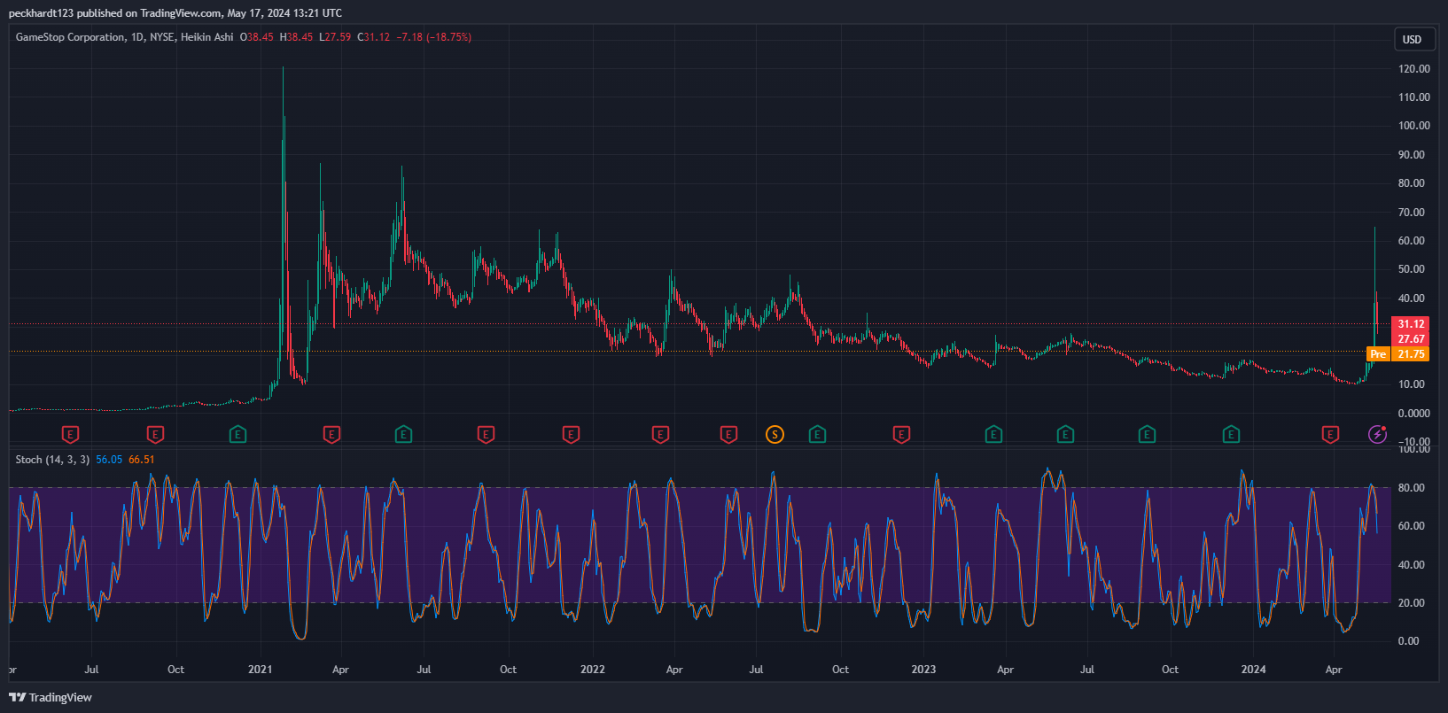Open the green earnings marker for September 2022
This screenshot has width=1448, height=713.
(x=817, y=434)
